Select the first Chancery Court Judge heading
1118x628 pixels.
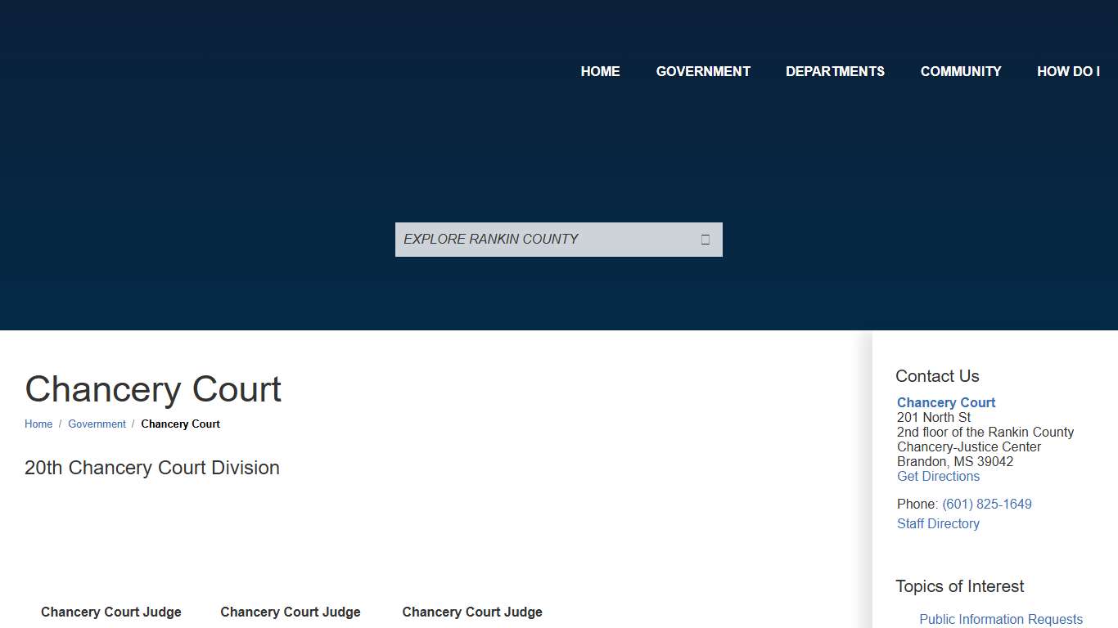(x=111, y=612)
